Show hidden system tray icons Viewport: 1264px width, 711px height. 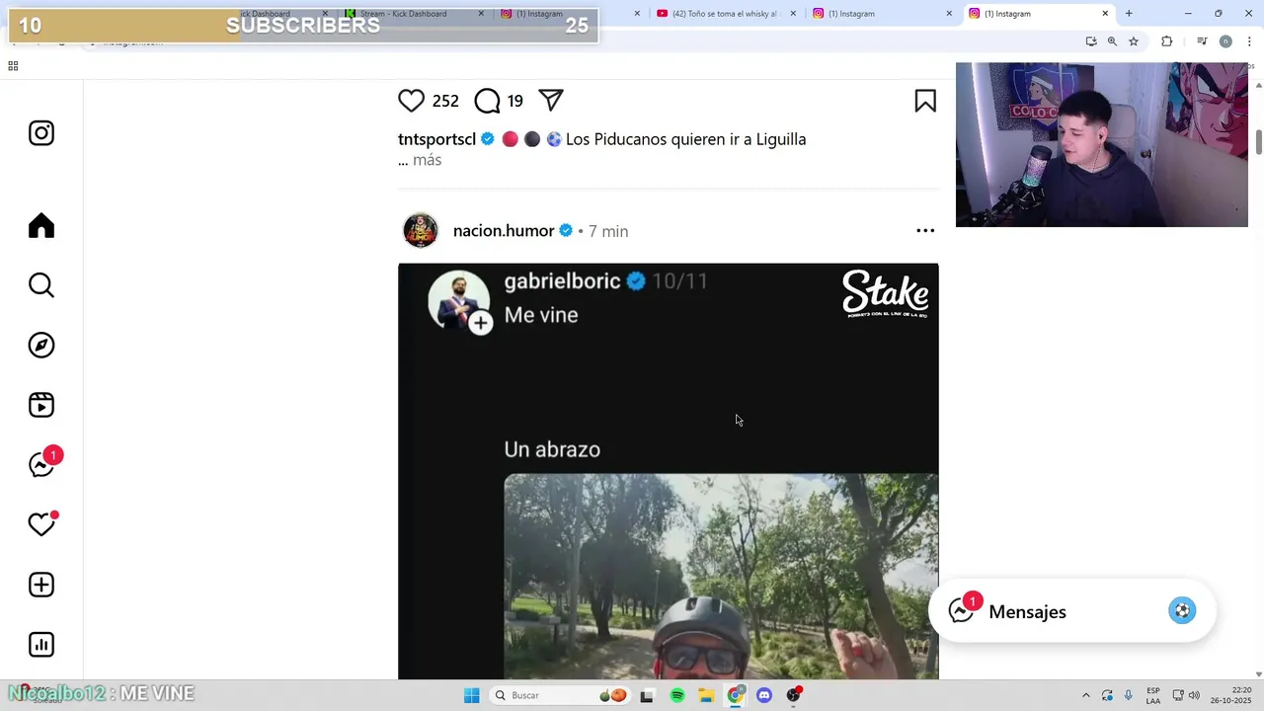click(x=1086, y=695)
